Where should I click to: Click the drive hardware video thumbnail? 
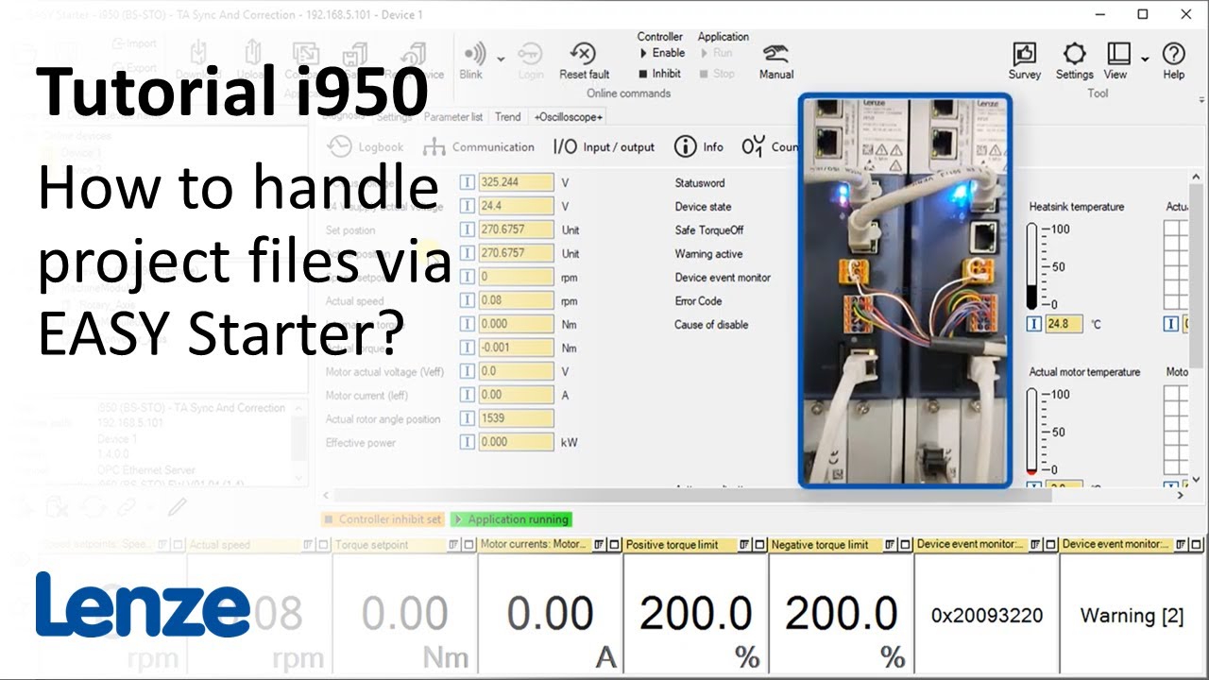pyautogui.click(x=905, y=290)
